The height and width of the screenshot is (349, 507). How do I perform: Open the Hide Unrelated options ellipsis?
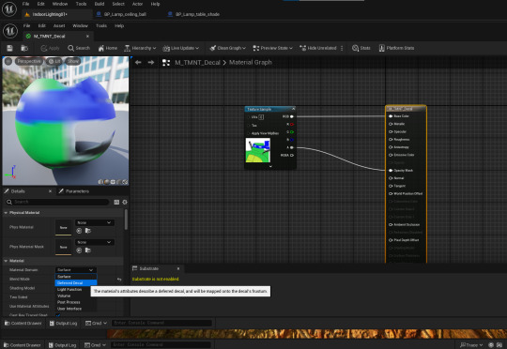342,48
